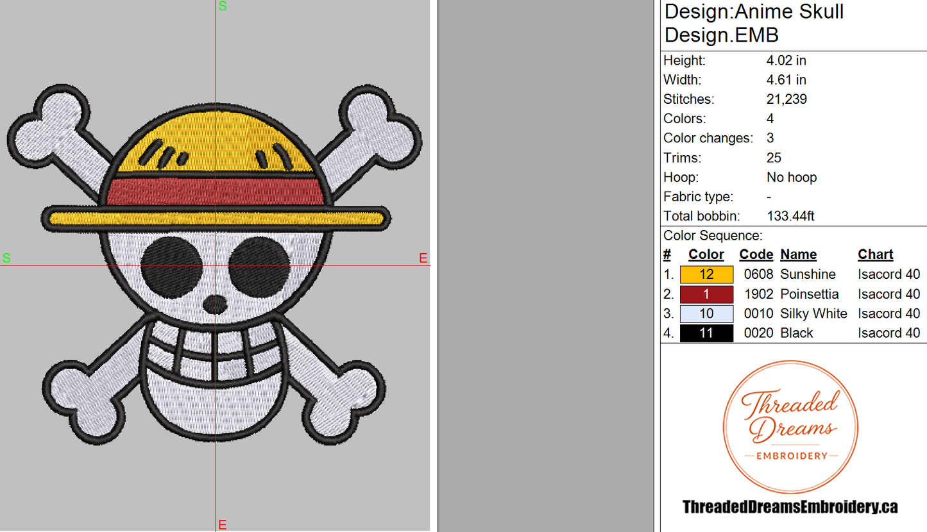The image size is (927, 532).
Task: Click 'Isacord 40' in the Sunshine row
Action: click(x=889, y=274)
